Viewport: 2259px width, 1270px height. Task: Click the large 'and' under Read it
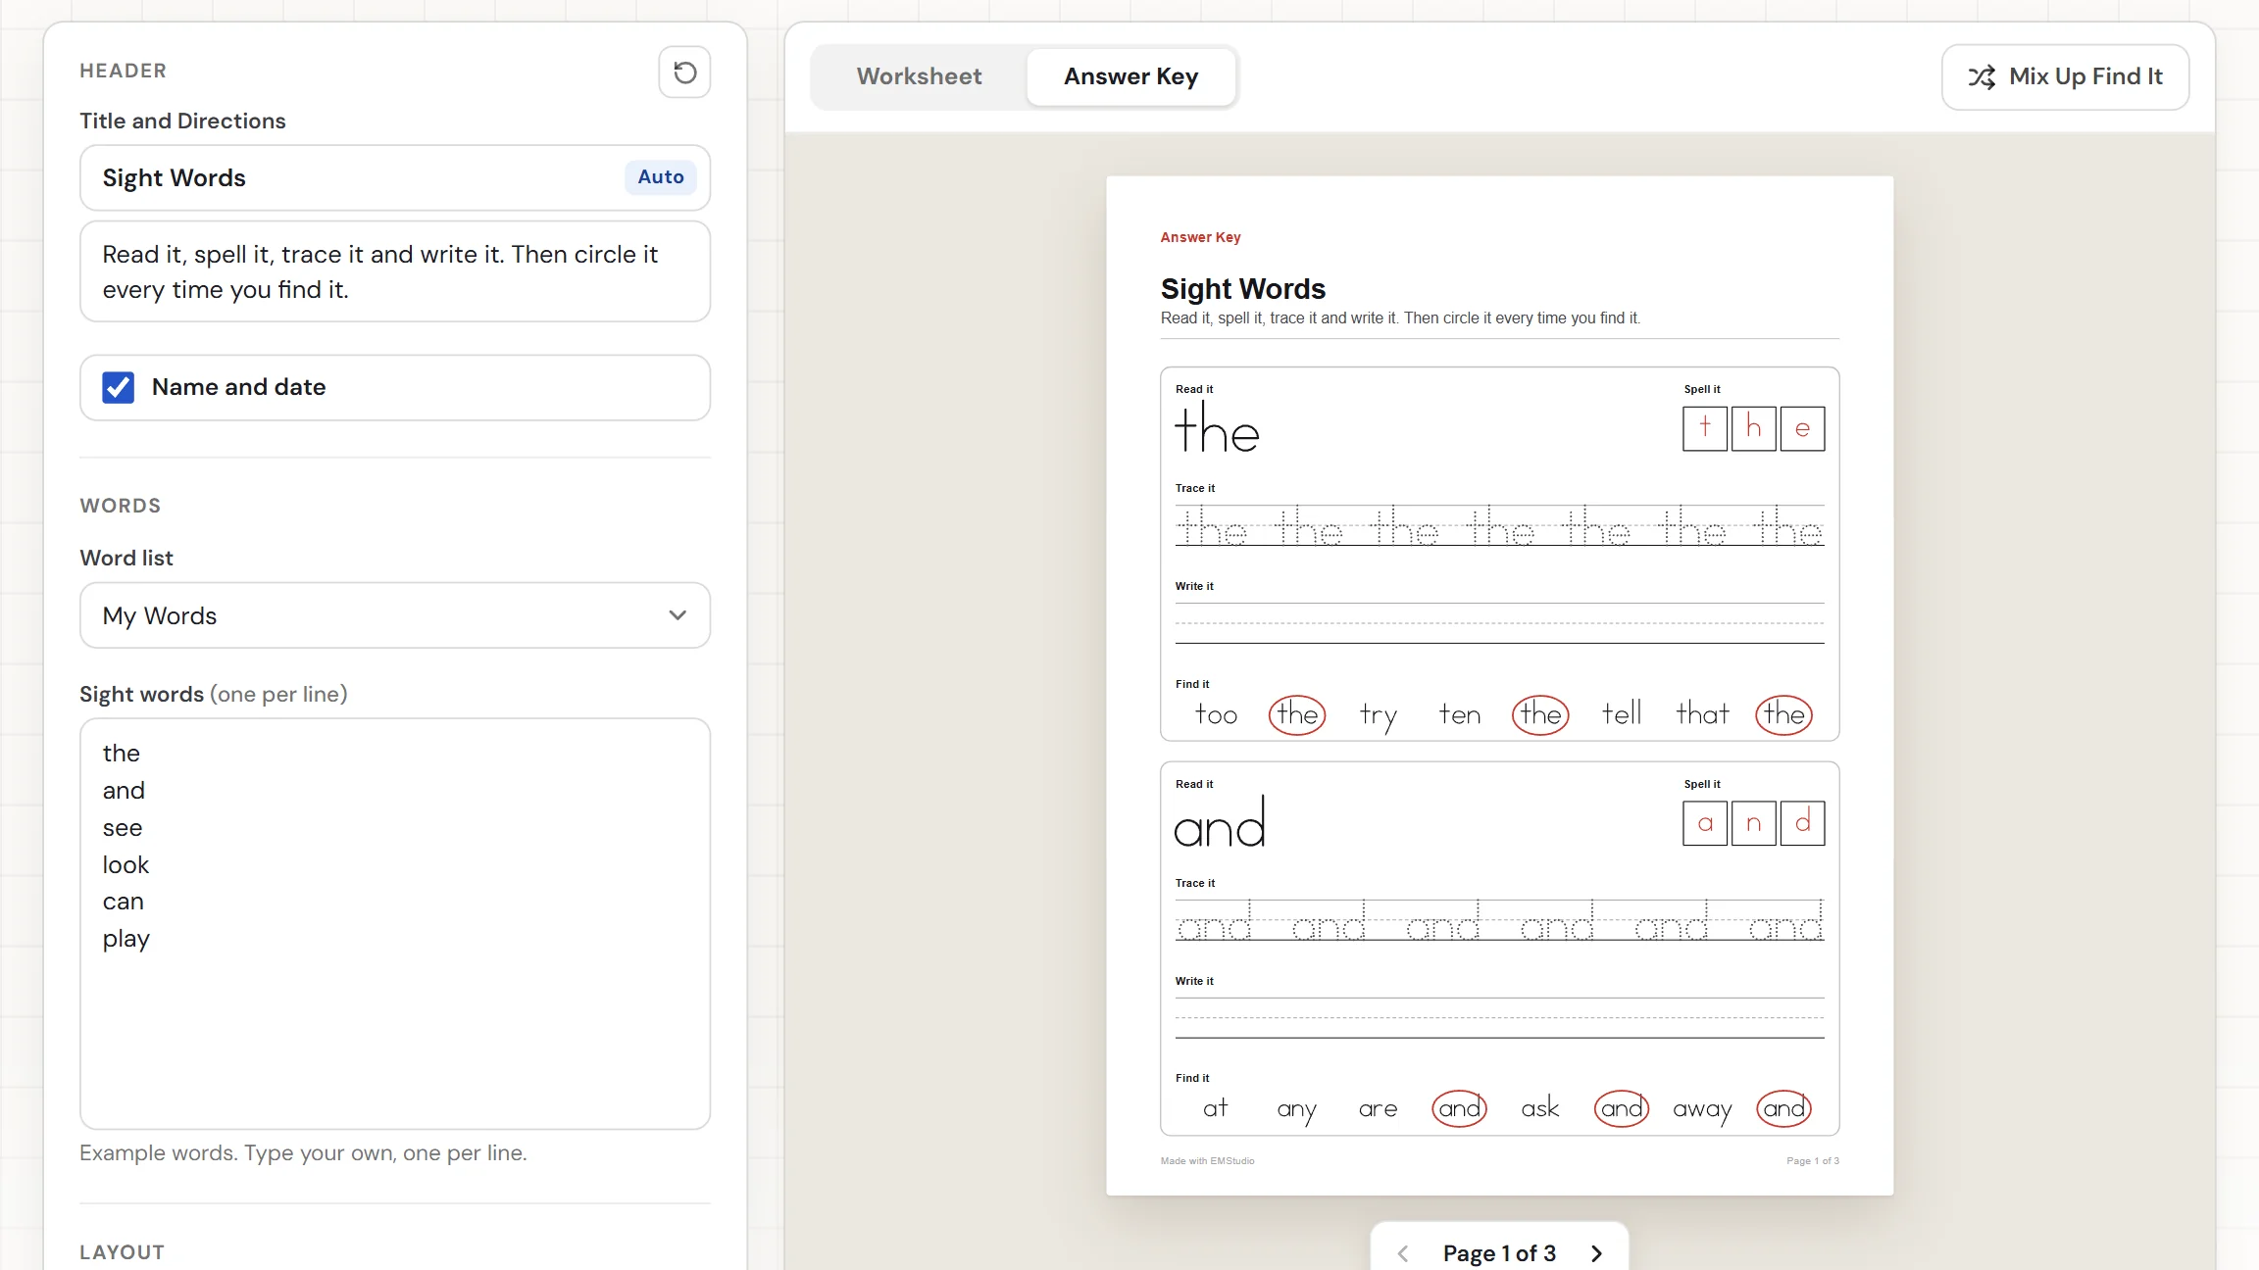point(1220,822)
